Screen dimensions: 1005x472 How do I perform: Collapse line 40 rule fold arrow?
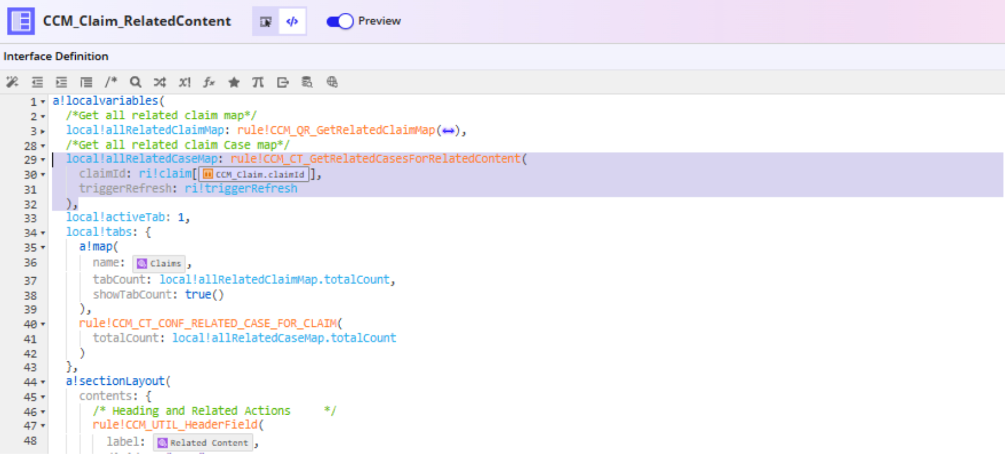click(x=43, y=324)
